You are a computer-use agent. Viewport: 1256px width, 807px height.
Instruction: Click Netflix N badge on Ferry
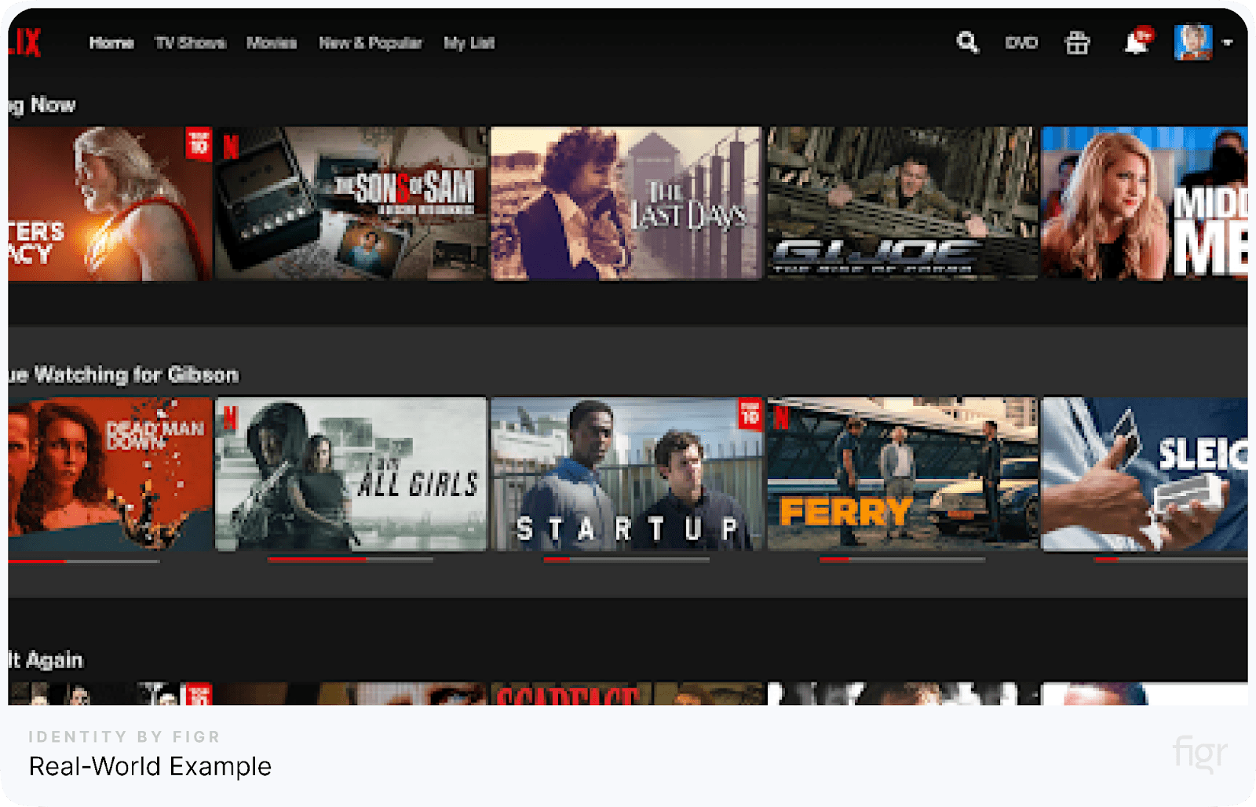[782, 417]
